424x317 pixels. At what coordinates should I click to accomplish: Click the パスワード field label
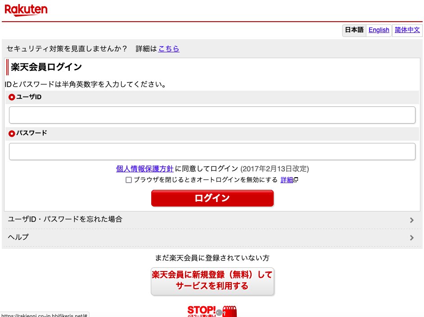[32, 133]
